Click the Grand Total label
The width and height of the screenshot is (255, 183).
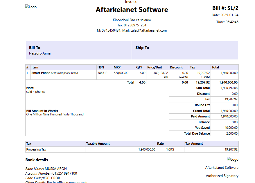point(201,111)
